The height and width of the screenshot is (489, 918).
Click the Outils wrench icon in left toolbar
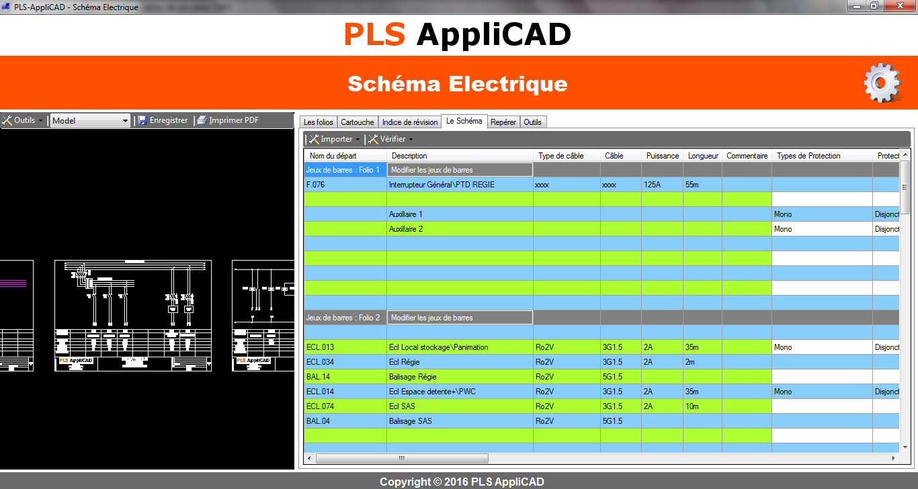[7, 120]
